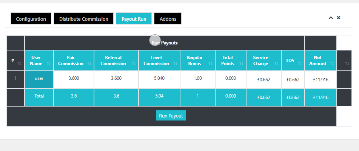
Task: Sort by row number column arrows
Action: 20,64
